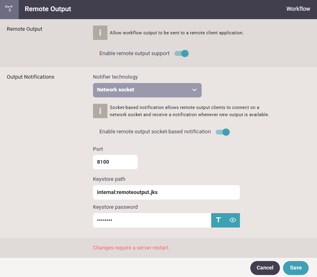Click into the Port field showing 8100
This screenshot has width=317, height=277.
(115, 162)
